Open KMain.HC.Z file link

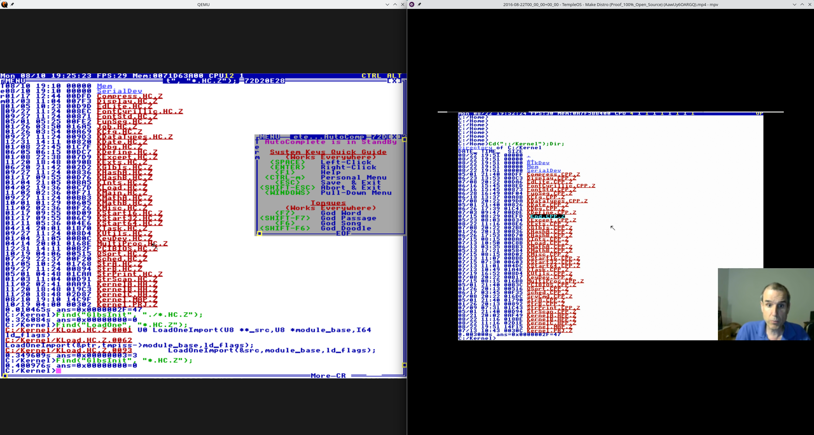click(122, 193)
